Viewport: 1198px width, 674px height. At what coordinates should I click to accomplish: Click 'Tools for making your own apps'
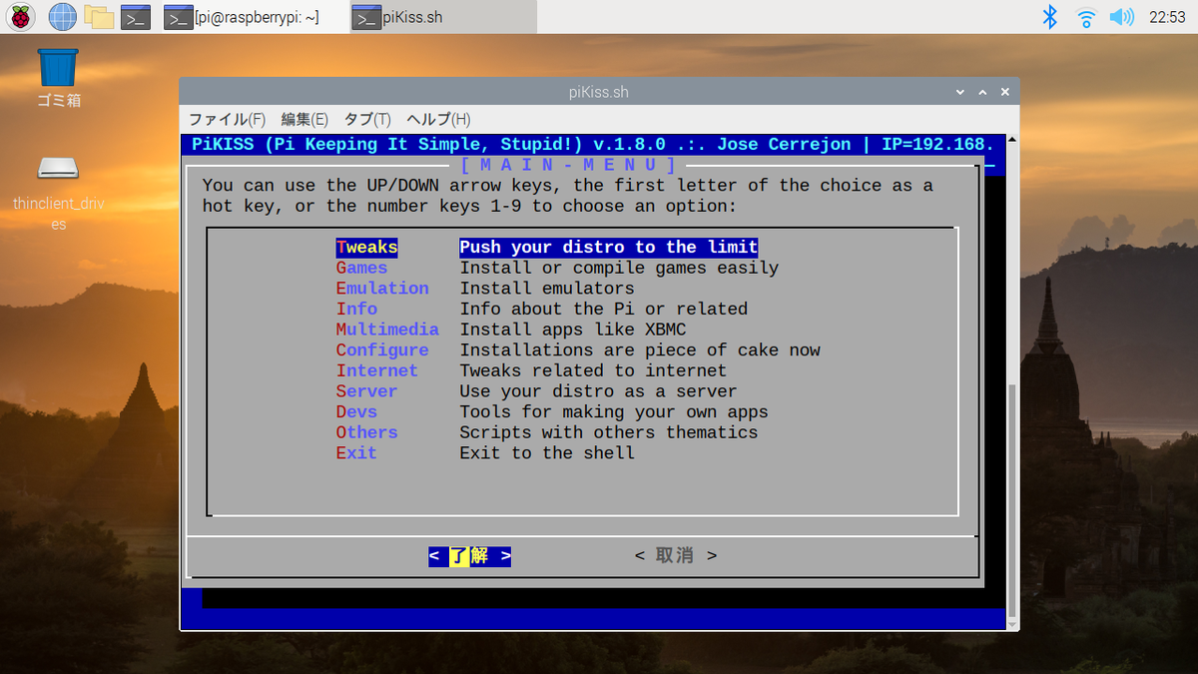[x=614, y=411]
